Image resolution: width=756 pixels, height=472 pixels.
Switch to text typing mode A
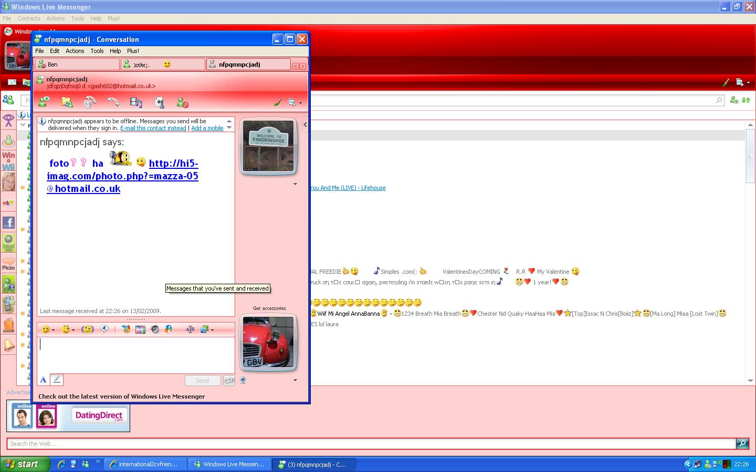[x=44, y=380]
